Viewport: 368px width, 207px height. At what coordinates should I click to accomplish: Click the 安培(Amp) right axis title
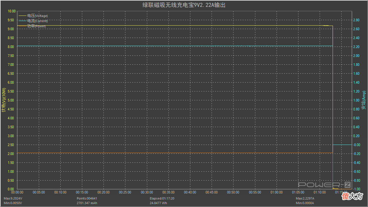tap(364, 100)
